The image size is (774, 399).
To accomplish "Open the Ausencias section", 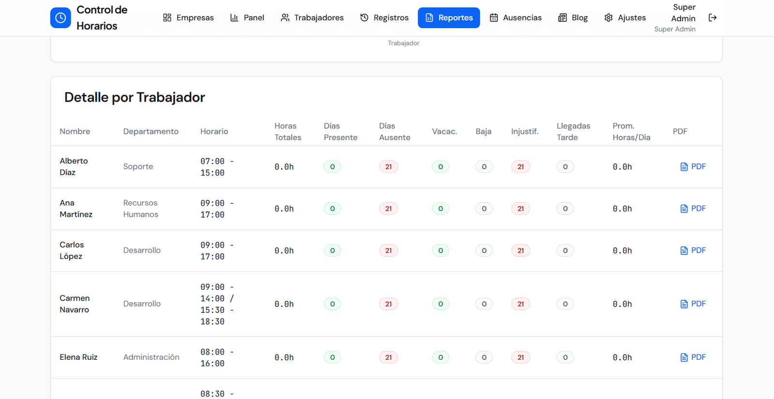I will tap(516, 18).
